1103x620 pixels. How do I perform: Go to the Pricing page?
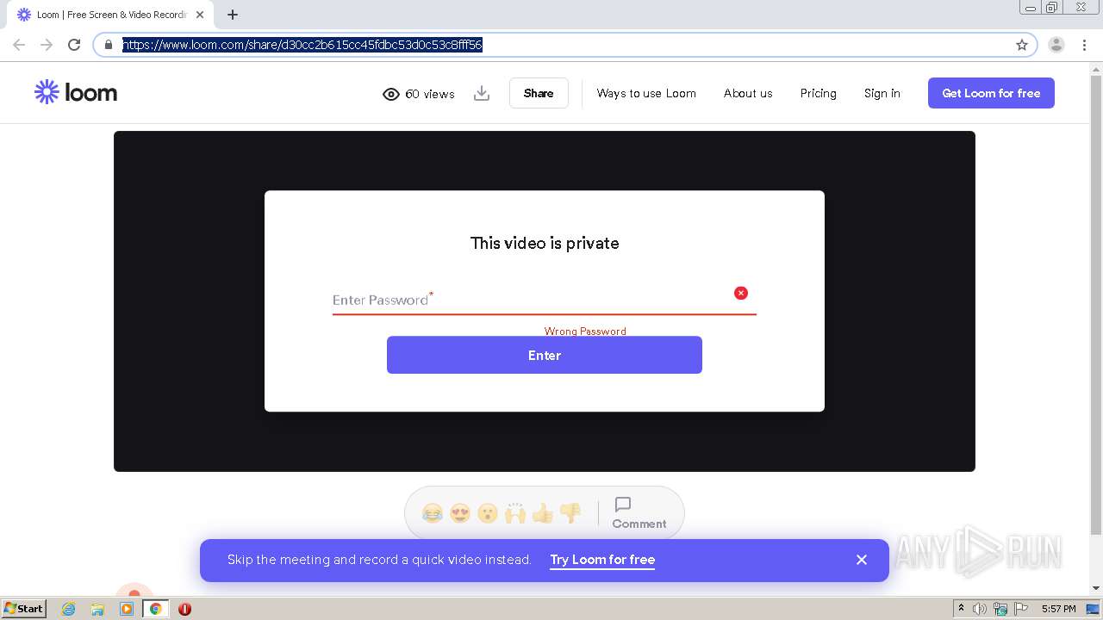tap(818, 93)
